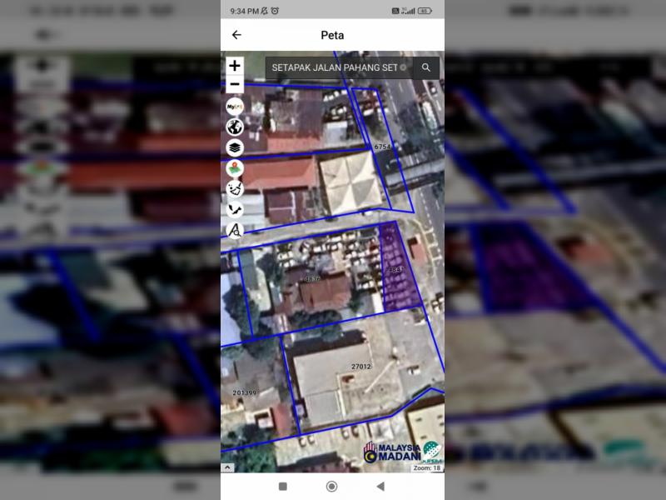
Task: Clear the SETAPAK search text
Action: tap(404, 68)
